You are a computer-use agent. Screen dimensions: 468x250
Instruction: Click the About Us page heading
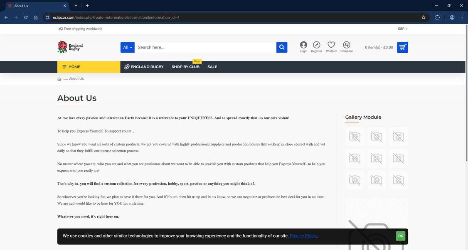tap(77, 98)
